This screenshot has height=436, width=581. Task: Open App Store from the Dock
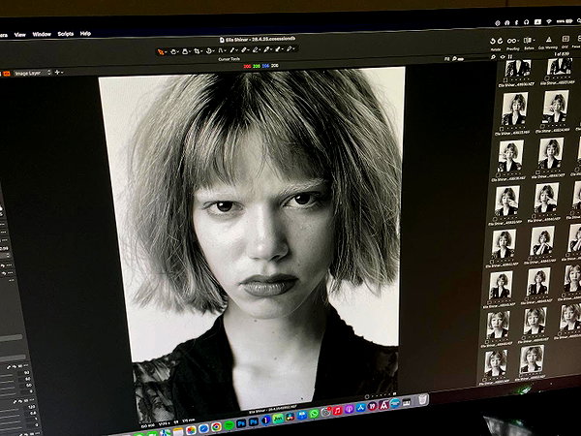pyautogui.click(x=360, y=408)
